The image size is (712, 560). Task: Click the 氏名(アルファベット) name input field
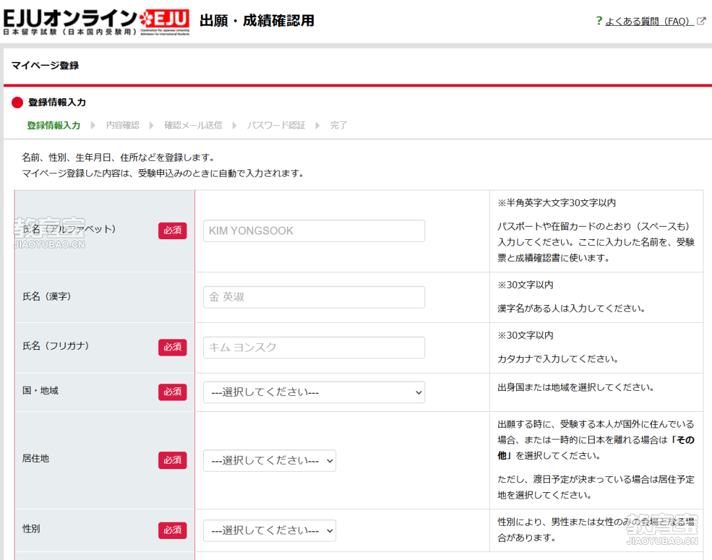coord(314,231)
